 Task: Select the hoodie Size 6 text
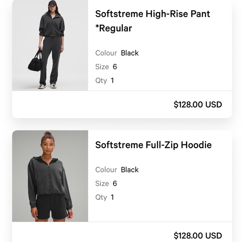point(106,183)
